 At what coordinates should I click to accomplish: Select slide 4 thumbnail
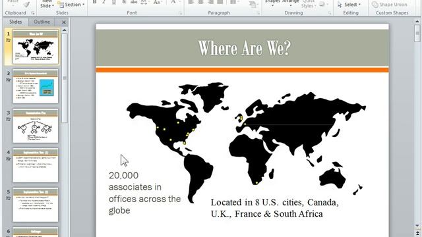tap(35, 165)
